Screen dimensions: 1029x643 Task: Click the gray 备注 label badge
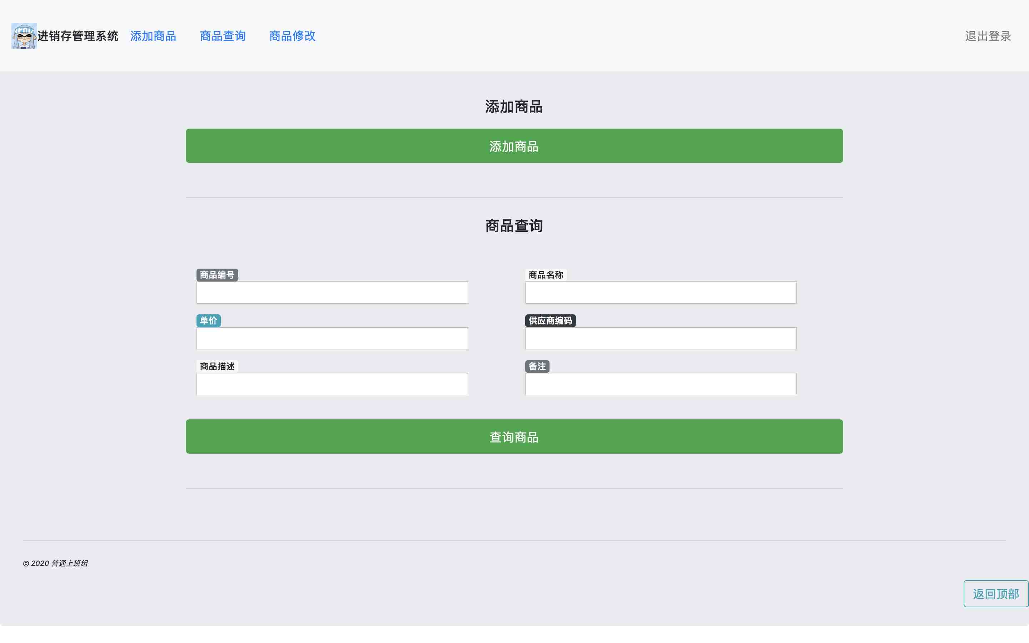537,366
